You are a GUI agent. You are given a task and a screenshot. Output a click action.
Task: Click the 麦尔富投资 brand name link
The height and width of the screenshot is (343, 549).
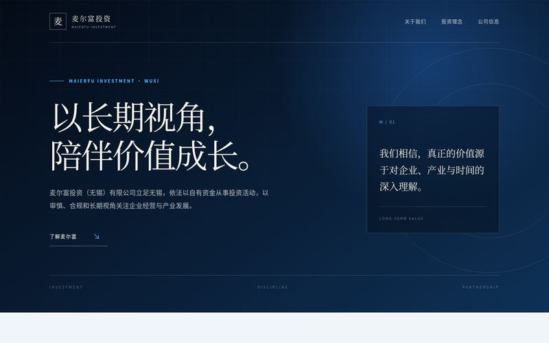click(91, 19)
